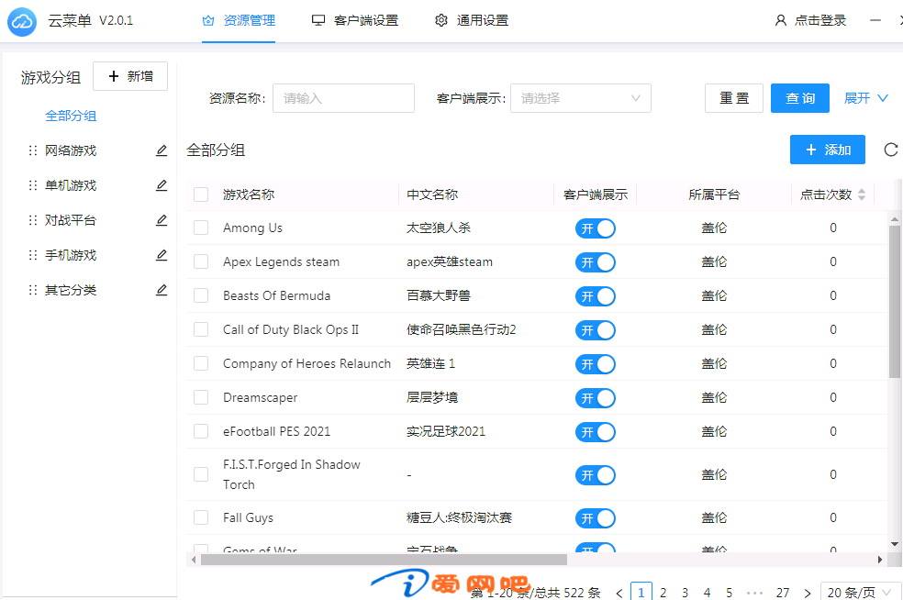Edit the 网络游戏 group with the pencil icon
The width and height of the screenshot is (903, 600).
[x=162, y=150]
